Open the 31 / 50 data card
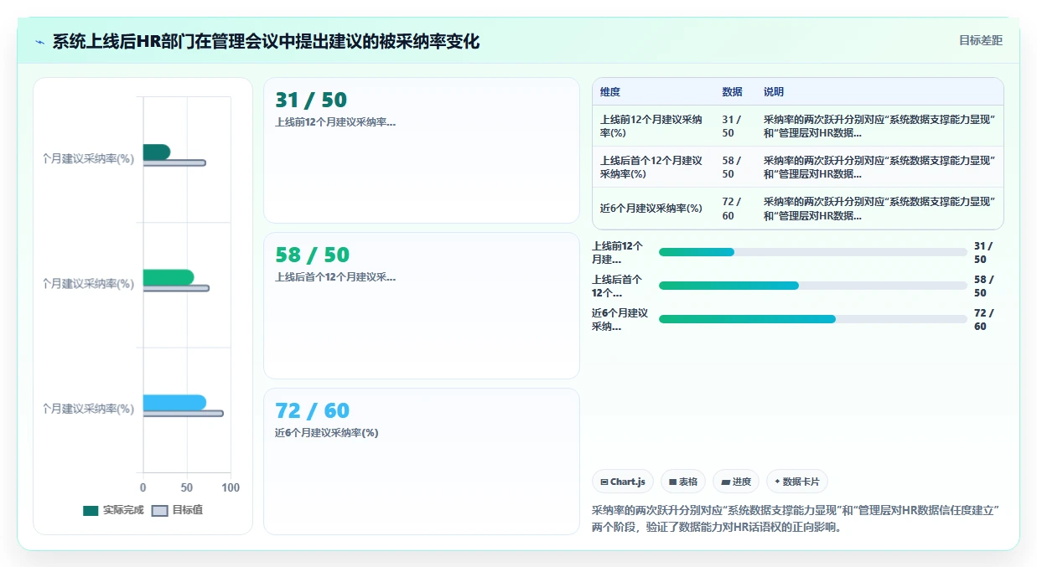This screenshot has height=567, width=1037. (422, 151)
